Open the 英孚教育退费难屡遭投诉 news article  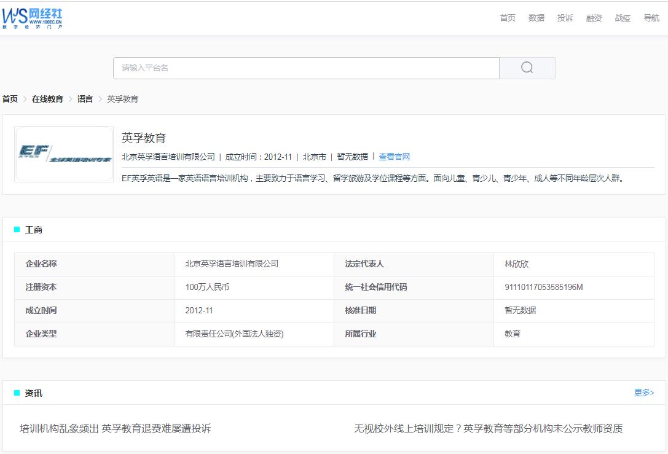112,429
